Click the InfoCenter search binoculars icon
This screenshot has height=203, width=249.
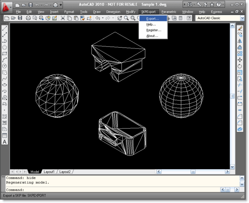190,5
